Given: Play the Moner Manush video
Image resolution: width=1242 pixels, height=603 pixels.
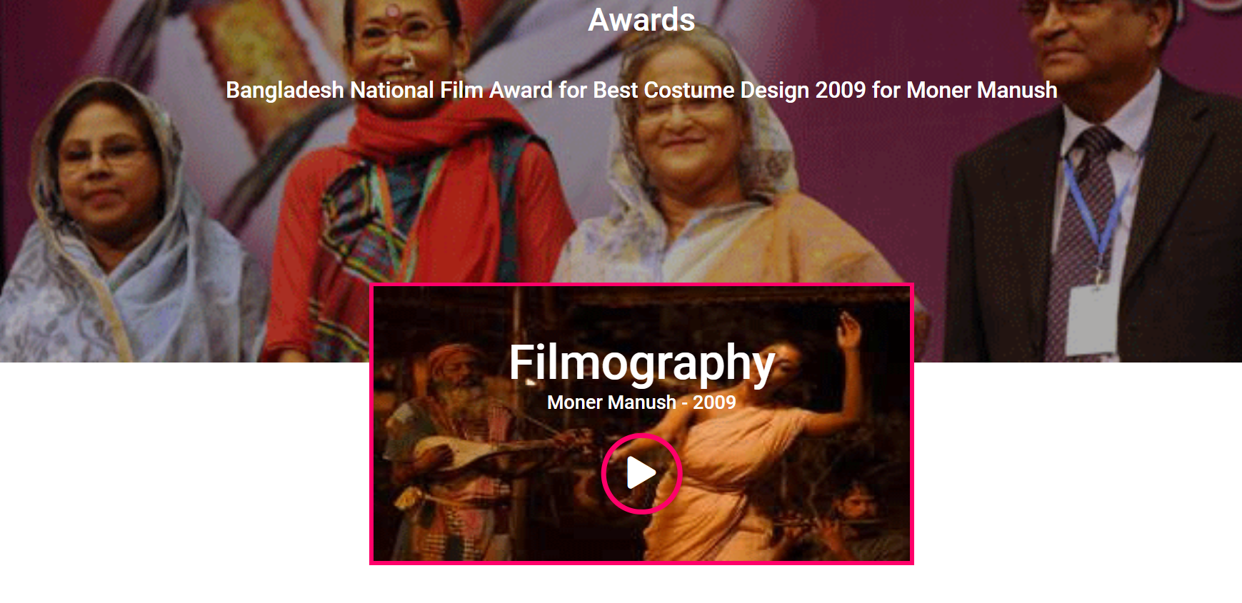Looking at the screenshot, I should (641, 473).
